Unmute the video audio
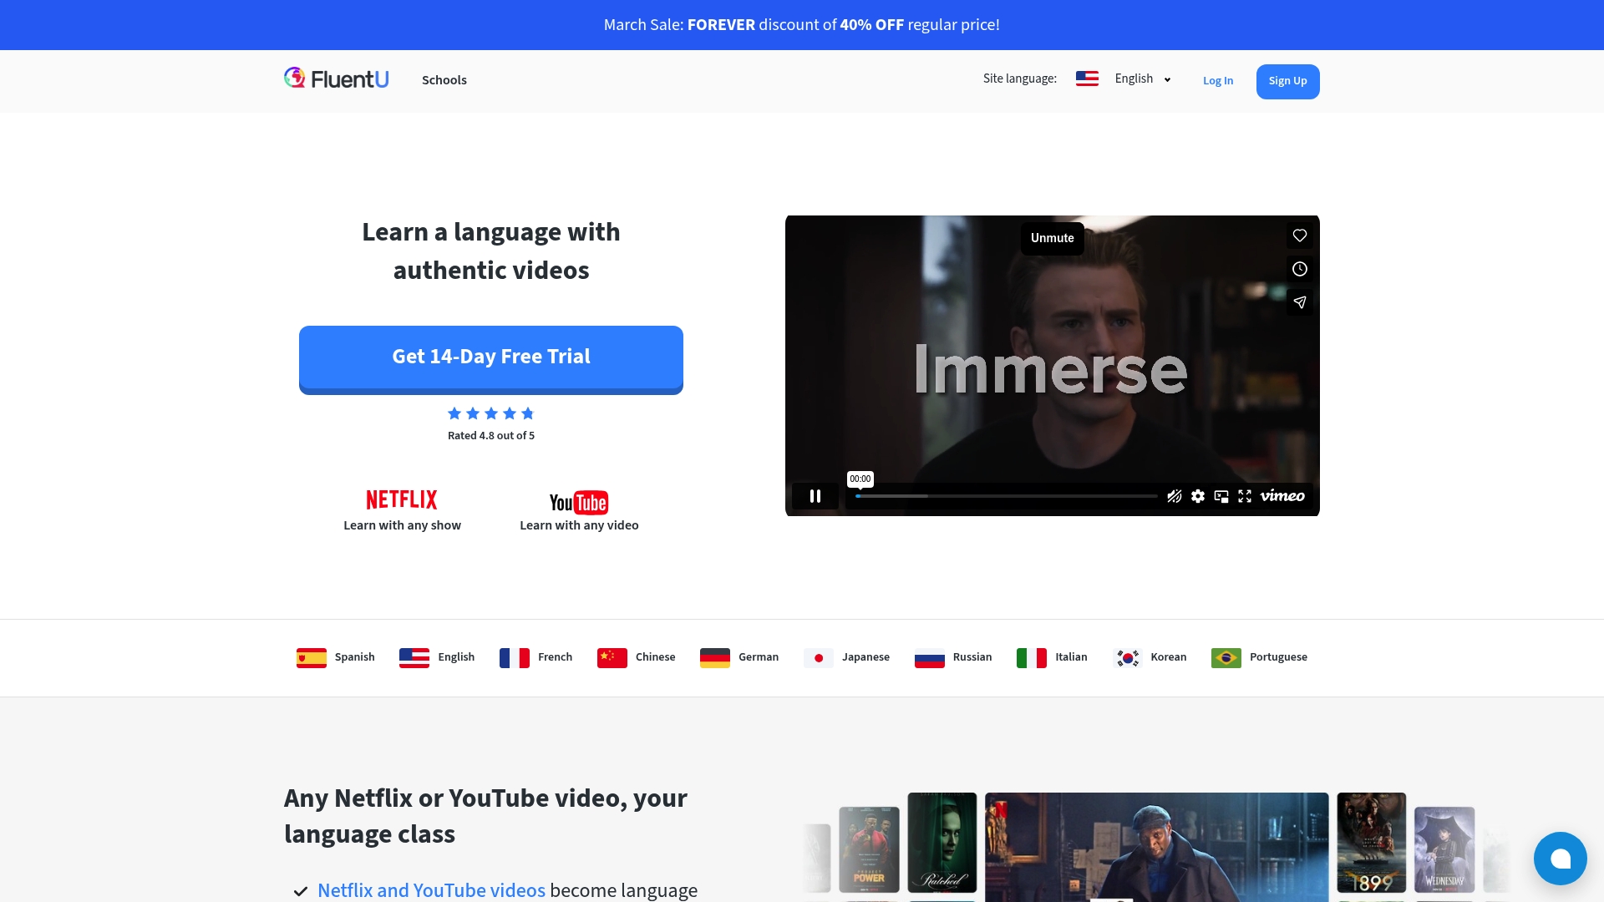 [1052, 238]
